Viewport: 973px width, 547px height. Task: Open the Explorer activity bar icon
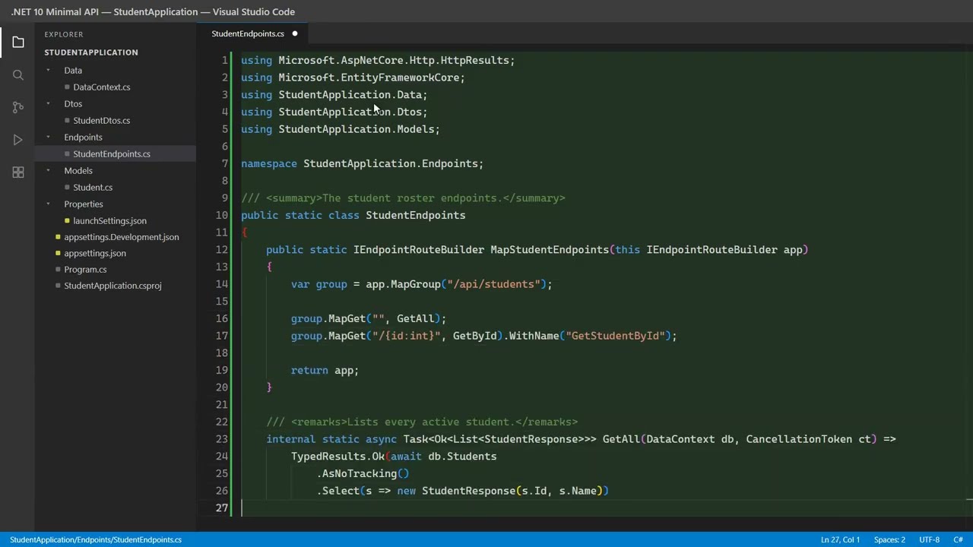tap(18, 43)
